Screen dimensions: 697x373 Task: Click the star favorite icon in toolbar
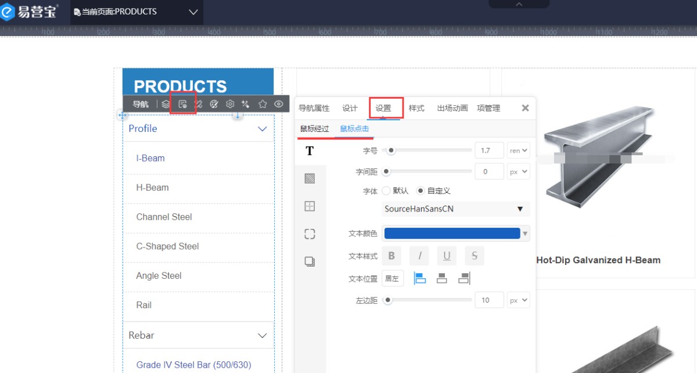[x=263, y=104]
